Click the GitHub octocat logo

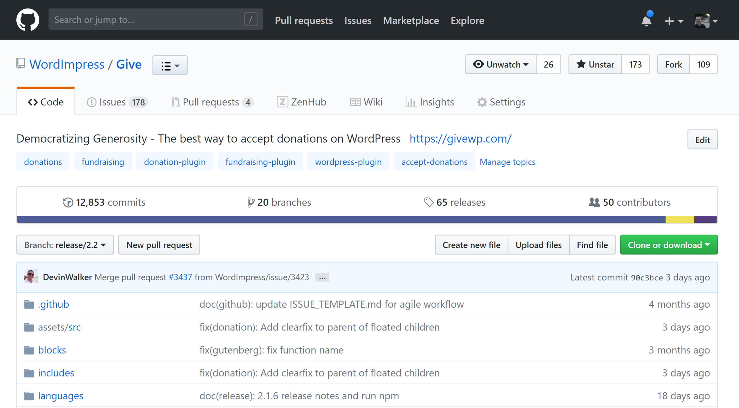click(x=28, y=20)
